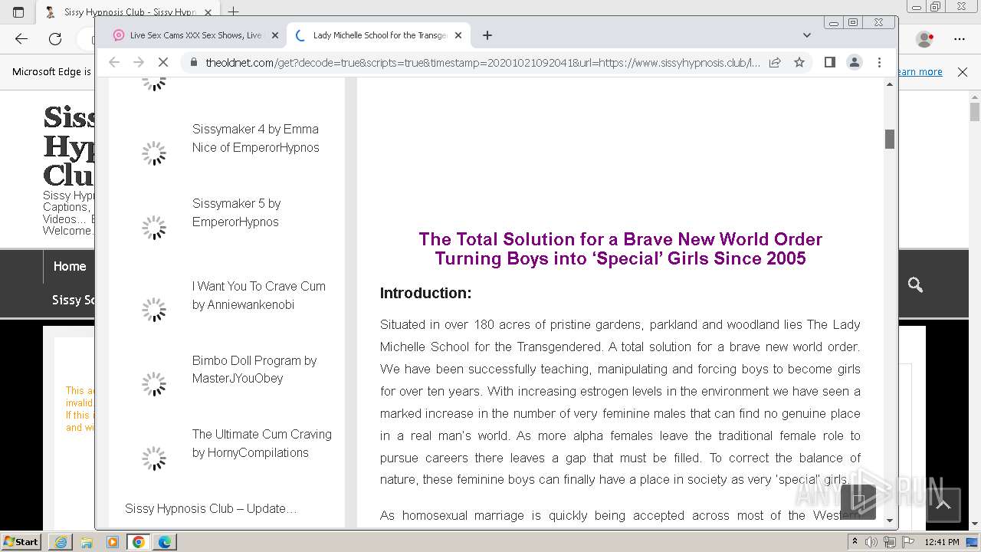Open The Ultimate Cum Craving link
This screenshot has width=981, height=552.
click(261, 443)
